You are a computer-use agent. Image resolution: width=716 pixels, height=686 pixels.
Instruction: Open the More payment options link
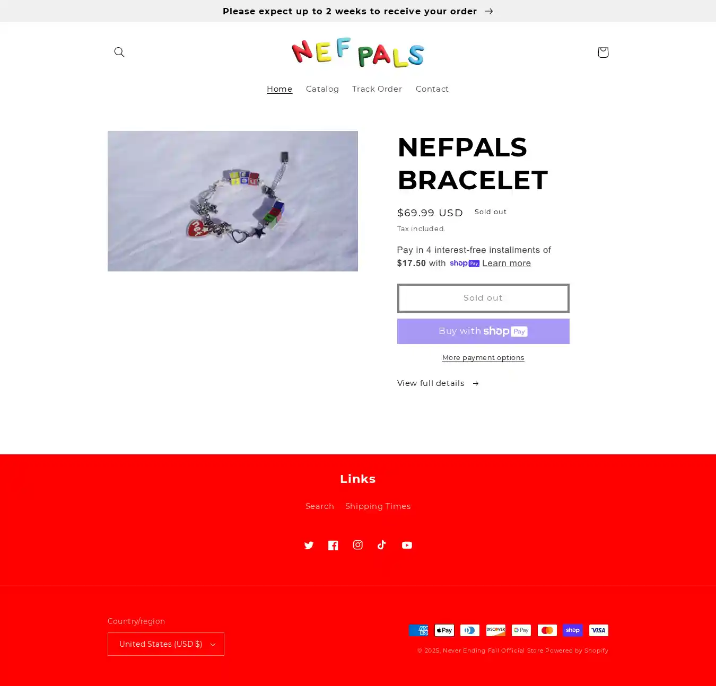click(x=483, y=358)
